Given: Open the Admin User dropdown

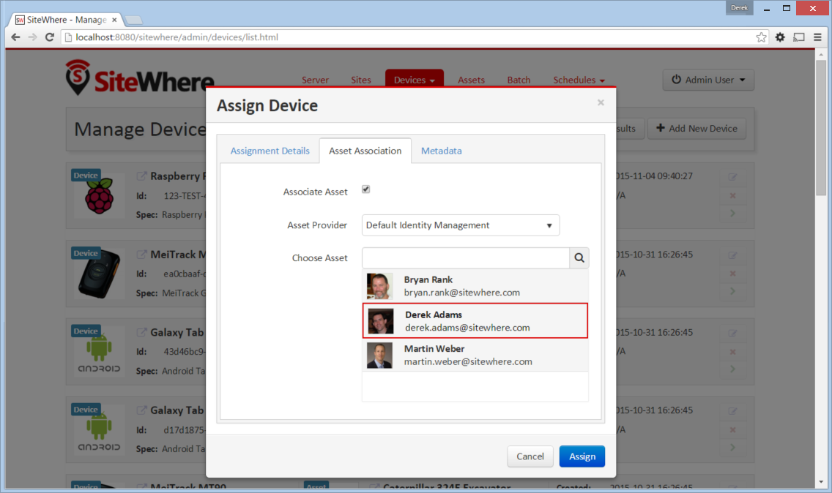Looking at the screenshot, I should coord(708,80).
